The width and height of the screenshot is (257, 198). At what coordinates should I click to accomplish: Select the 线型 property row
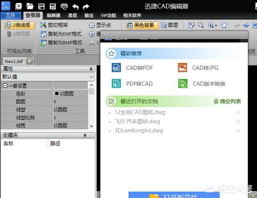point(44,109)
